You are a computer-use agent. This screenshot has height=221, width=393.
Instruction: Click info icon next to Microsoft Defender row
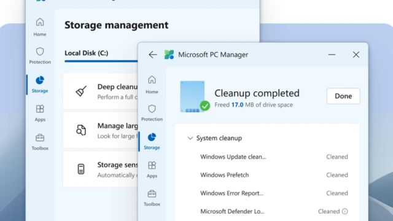click(x=345, y=211)
